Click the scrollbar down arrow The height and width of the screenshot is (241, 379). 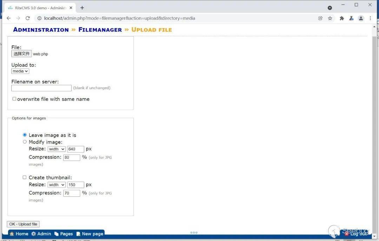374,236
